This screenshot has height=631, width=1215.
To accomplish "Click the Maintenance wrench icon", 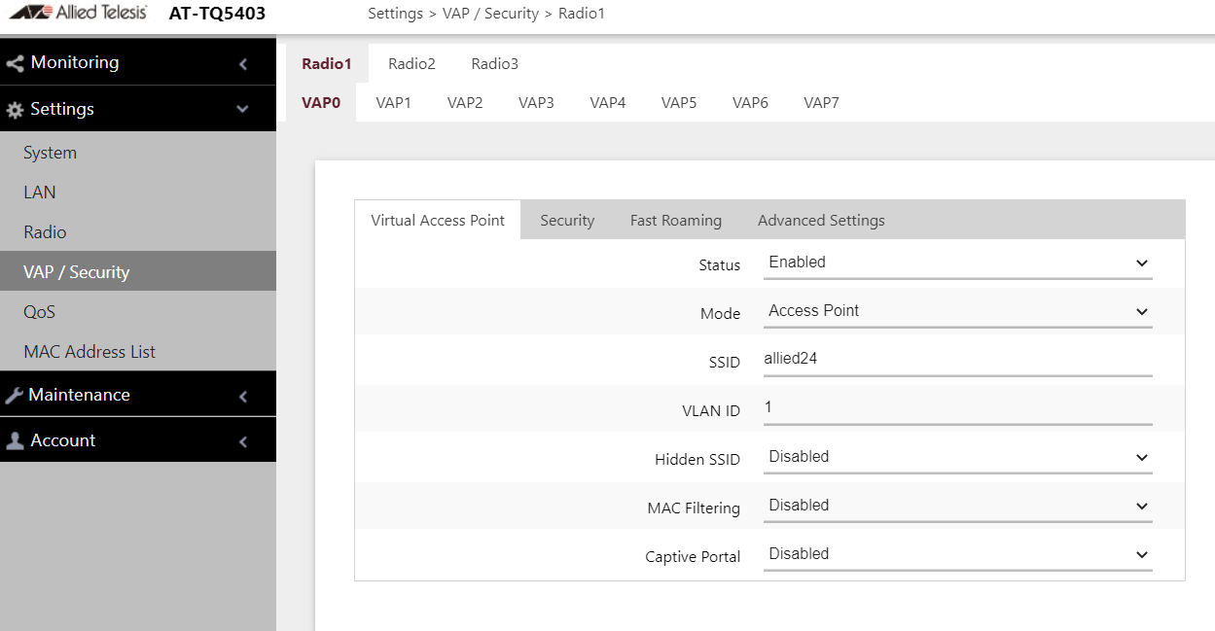I will (15, 394).
